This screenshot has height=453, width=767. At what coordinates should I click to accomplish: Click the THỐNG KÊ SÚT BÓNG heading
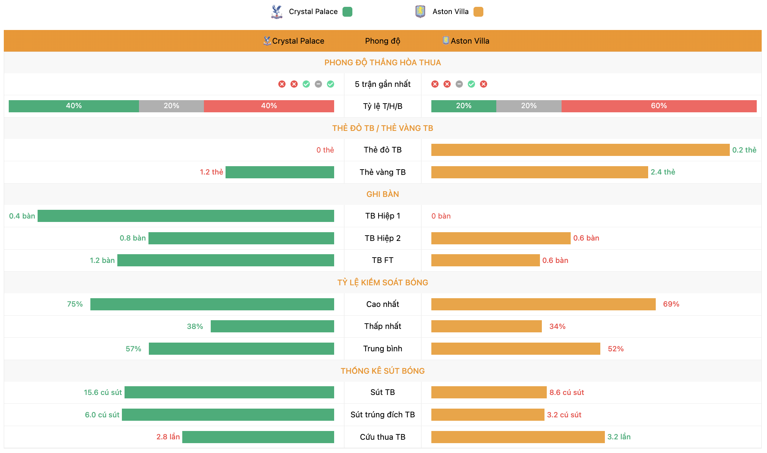[x=383, y=371]
